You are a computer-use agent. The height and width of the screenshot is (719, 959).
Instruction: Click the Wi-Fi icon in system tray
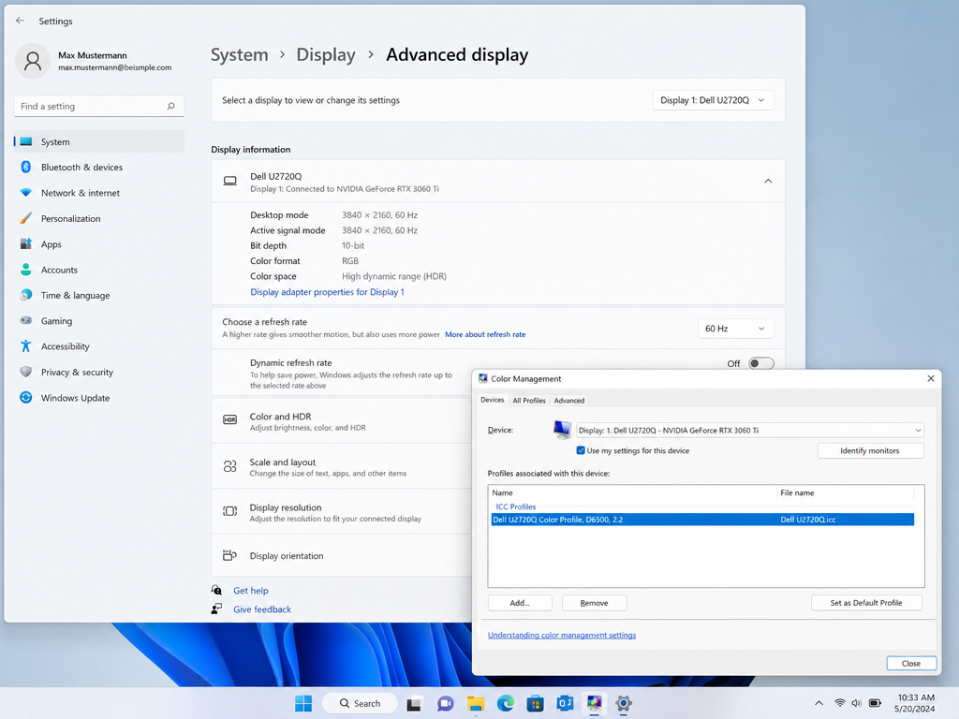click(840, 703)
